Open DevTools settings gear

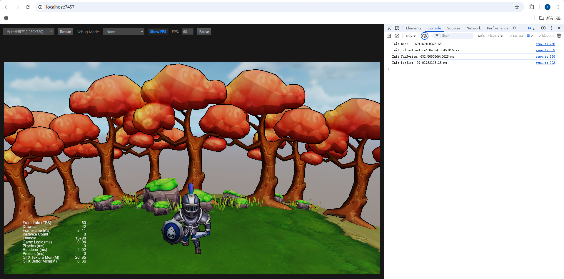tap(543, 28)
